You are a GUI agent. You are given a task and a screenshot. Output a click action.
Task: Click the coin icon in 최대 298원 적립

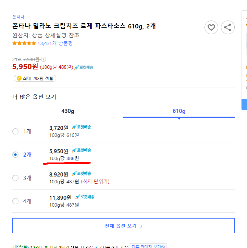click(19, 78)
